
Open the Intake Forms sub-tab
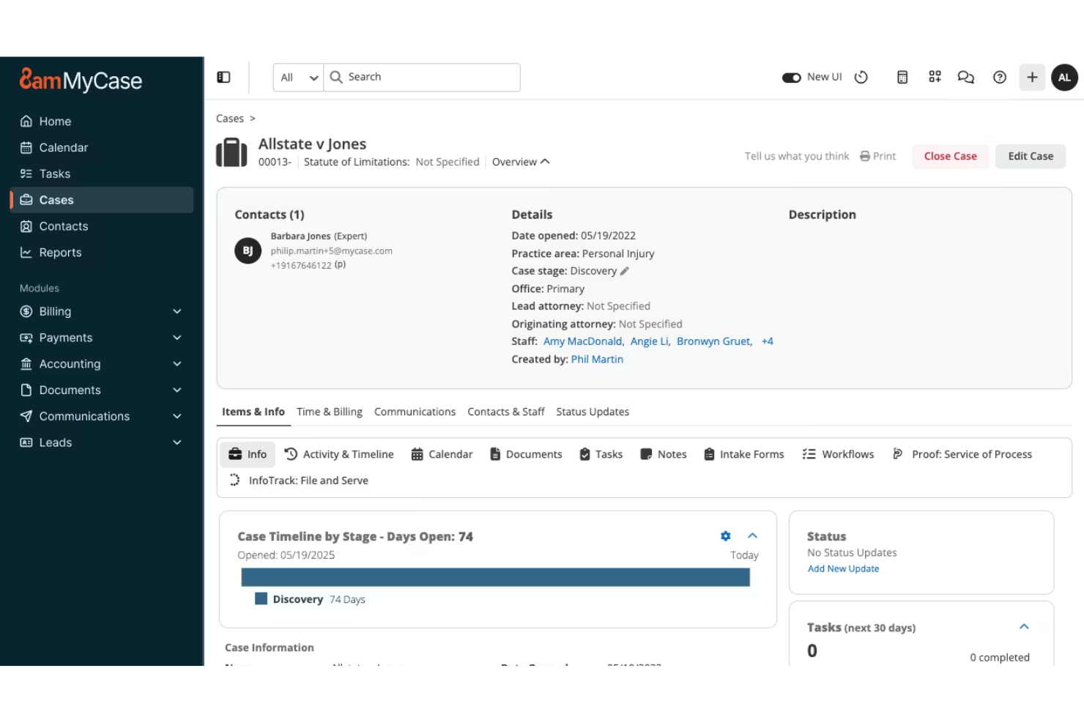(x=744, y=454)
